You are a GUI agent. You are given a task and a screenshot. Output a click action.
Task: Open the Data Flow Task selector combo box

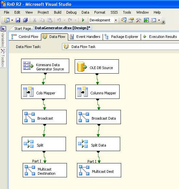pos(121,47)
